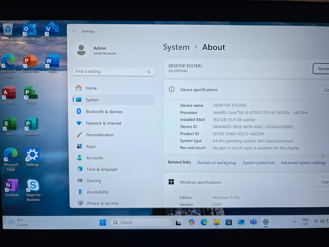Click the Admin Local Account profile
The height and width of the screenshot is (247, 329).
[x=97, y=50]
